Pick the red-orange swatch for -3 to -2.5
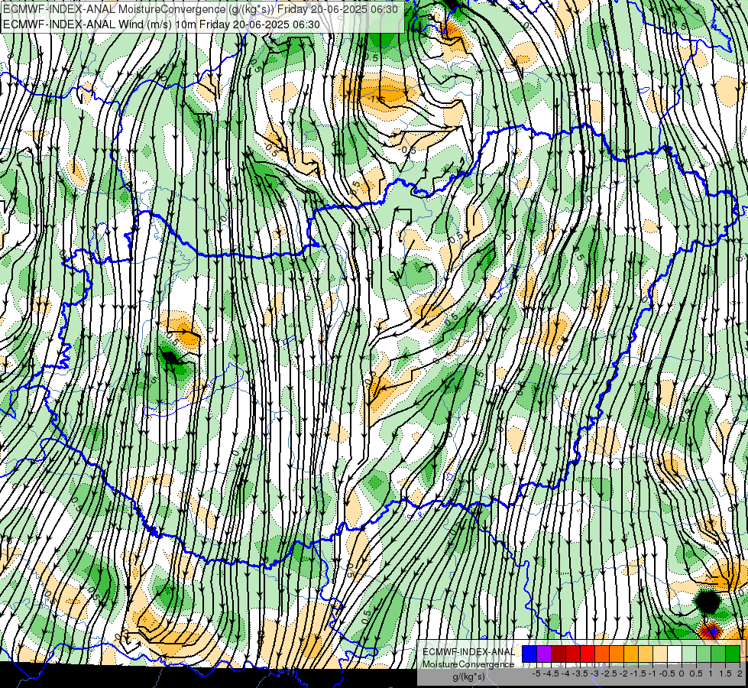Image resolution: width=748 pixels, height=688 pixels. pyautogui.click(x=602, y=654)
